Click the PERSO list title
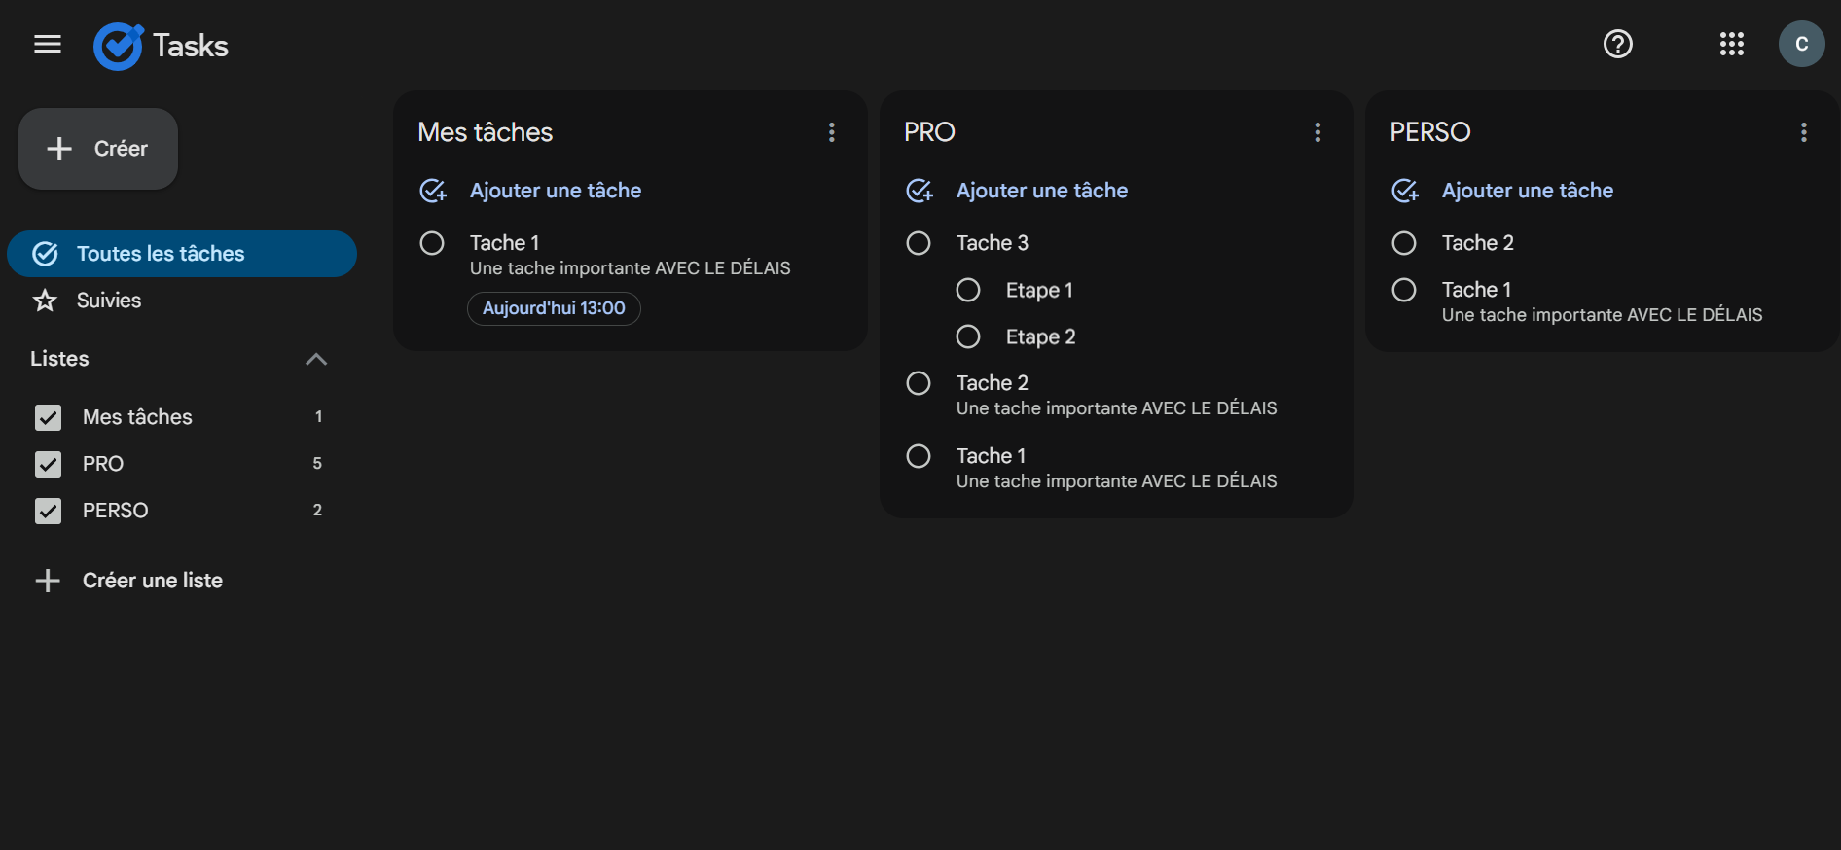Image resolution: width=1841 pixels, height=850 pixels. tap(1429, 132)
